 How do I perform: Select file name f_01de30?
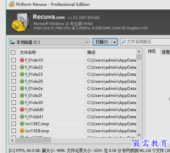click(34, 103)
